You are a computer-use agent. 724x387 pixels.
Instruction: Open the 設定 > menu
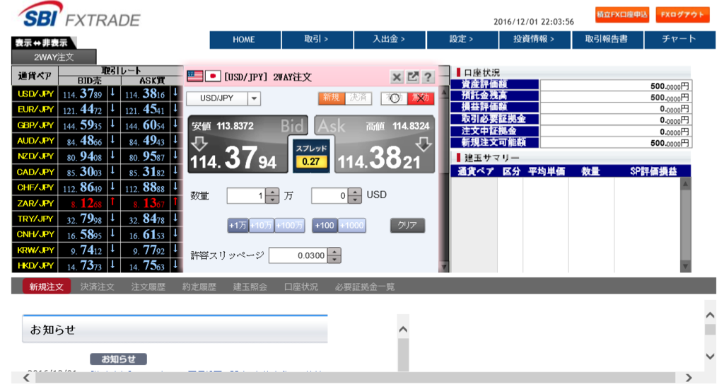tap(462, 40)
